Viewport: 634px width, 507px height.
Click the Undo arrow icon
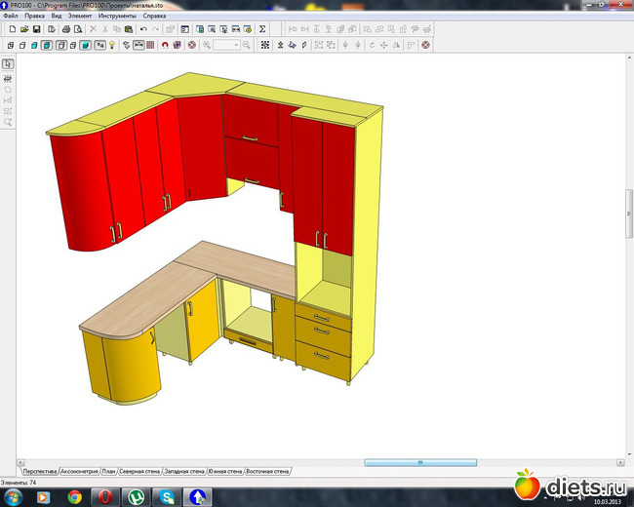pyautogui.click(x=143, y=30)
